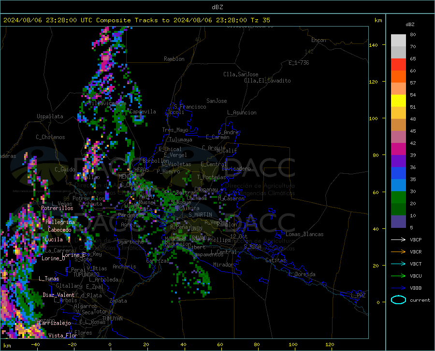Click the Capdevila map label
Viewport: 435px width, 351px height.
[143, 112]
